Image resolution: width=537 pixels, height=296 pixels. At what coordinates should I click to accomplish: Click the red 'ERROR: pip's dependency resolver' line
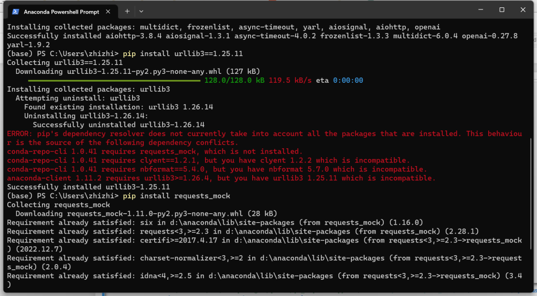[x=264, y=138]
